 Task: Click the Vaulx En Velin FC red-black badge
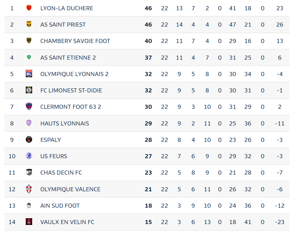(x=29, y=222)
